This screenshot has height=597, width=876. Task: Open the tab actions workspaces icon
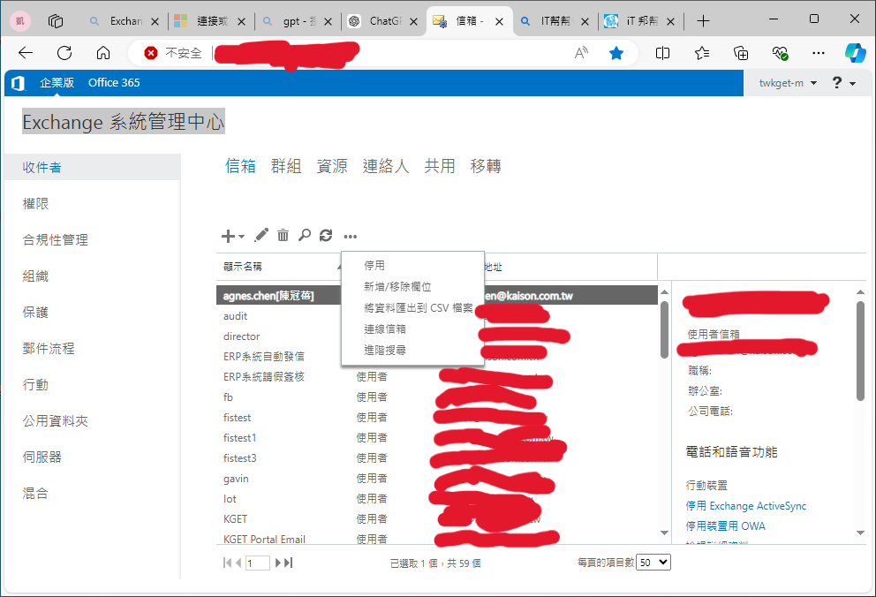(x=56, y=21)
